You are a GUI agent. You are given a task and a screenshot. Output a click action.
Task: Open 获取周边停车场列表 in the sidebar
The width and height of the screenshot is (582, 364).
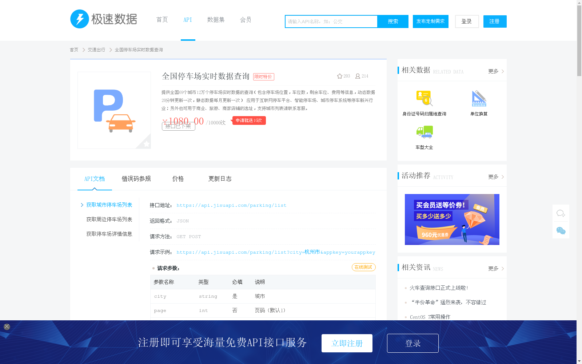109,219
